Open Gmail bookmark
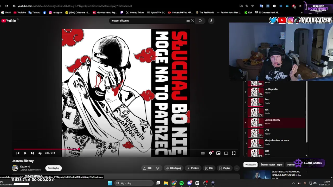 [x=6, y=12]
